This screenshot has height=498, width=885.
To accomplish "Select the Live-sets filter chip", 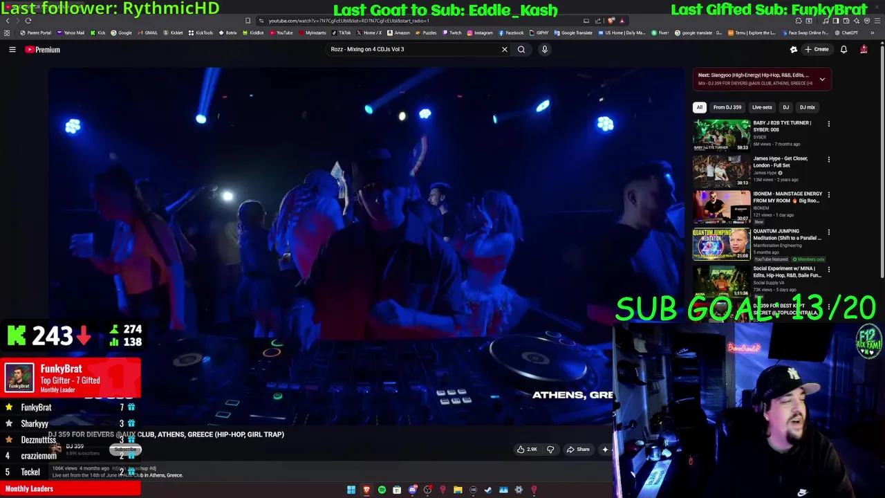I will 762,107.
